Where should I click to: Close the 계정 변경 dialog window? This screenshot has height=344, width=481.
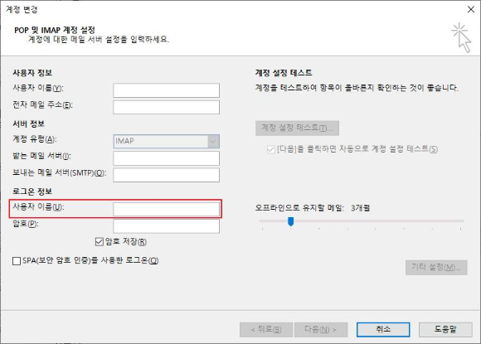[x=471, y=9]
